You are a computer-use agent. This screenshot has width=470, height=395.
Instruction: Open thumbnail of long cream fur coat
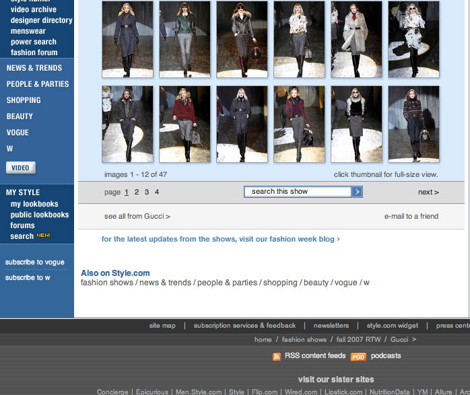click(356, 39)
